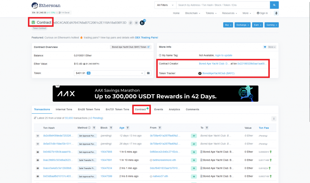Screen dimensions: 310x183
Task: Switch to the Internal Txns tab
Action: click(x=64, y=109)
